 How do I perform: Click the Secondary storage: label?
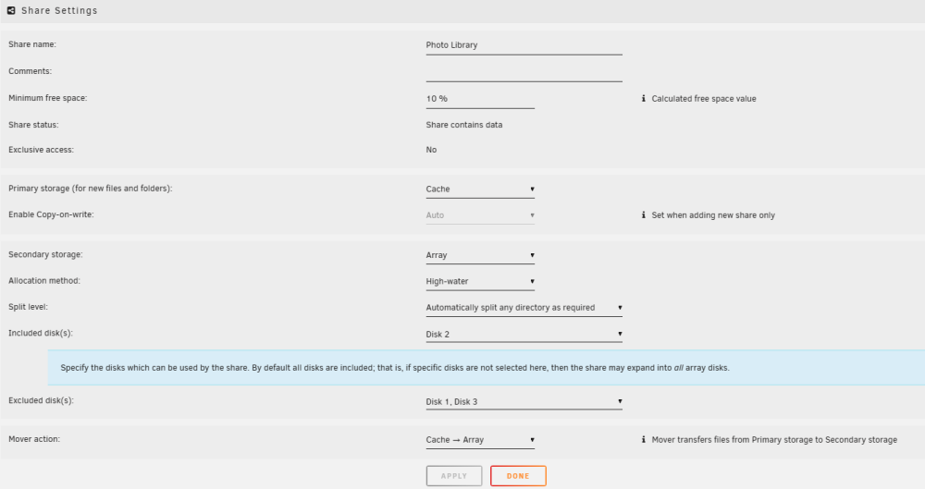tap(45, 255)
